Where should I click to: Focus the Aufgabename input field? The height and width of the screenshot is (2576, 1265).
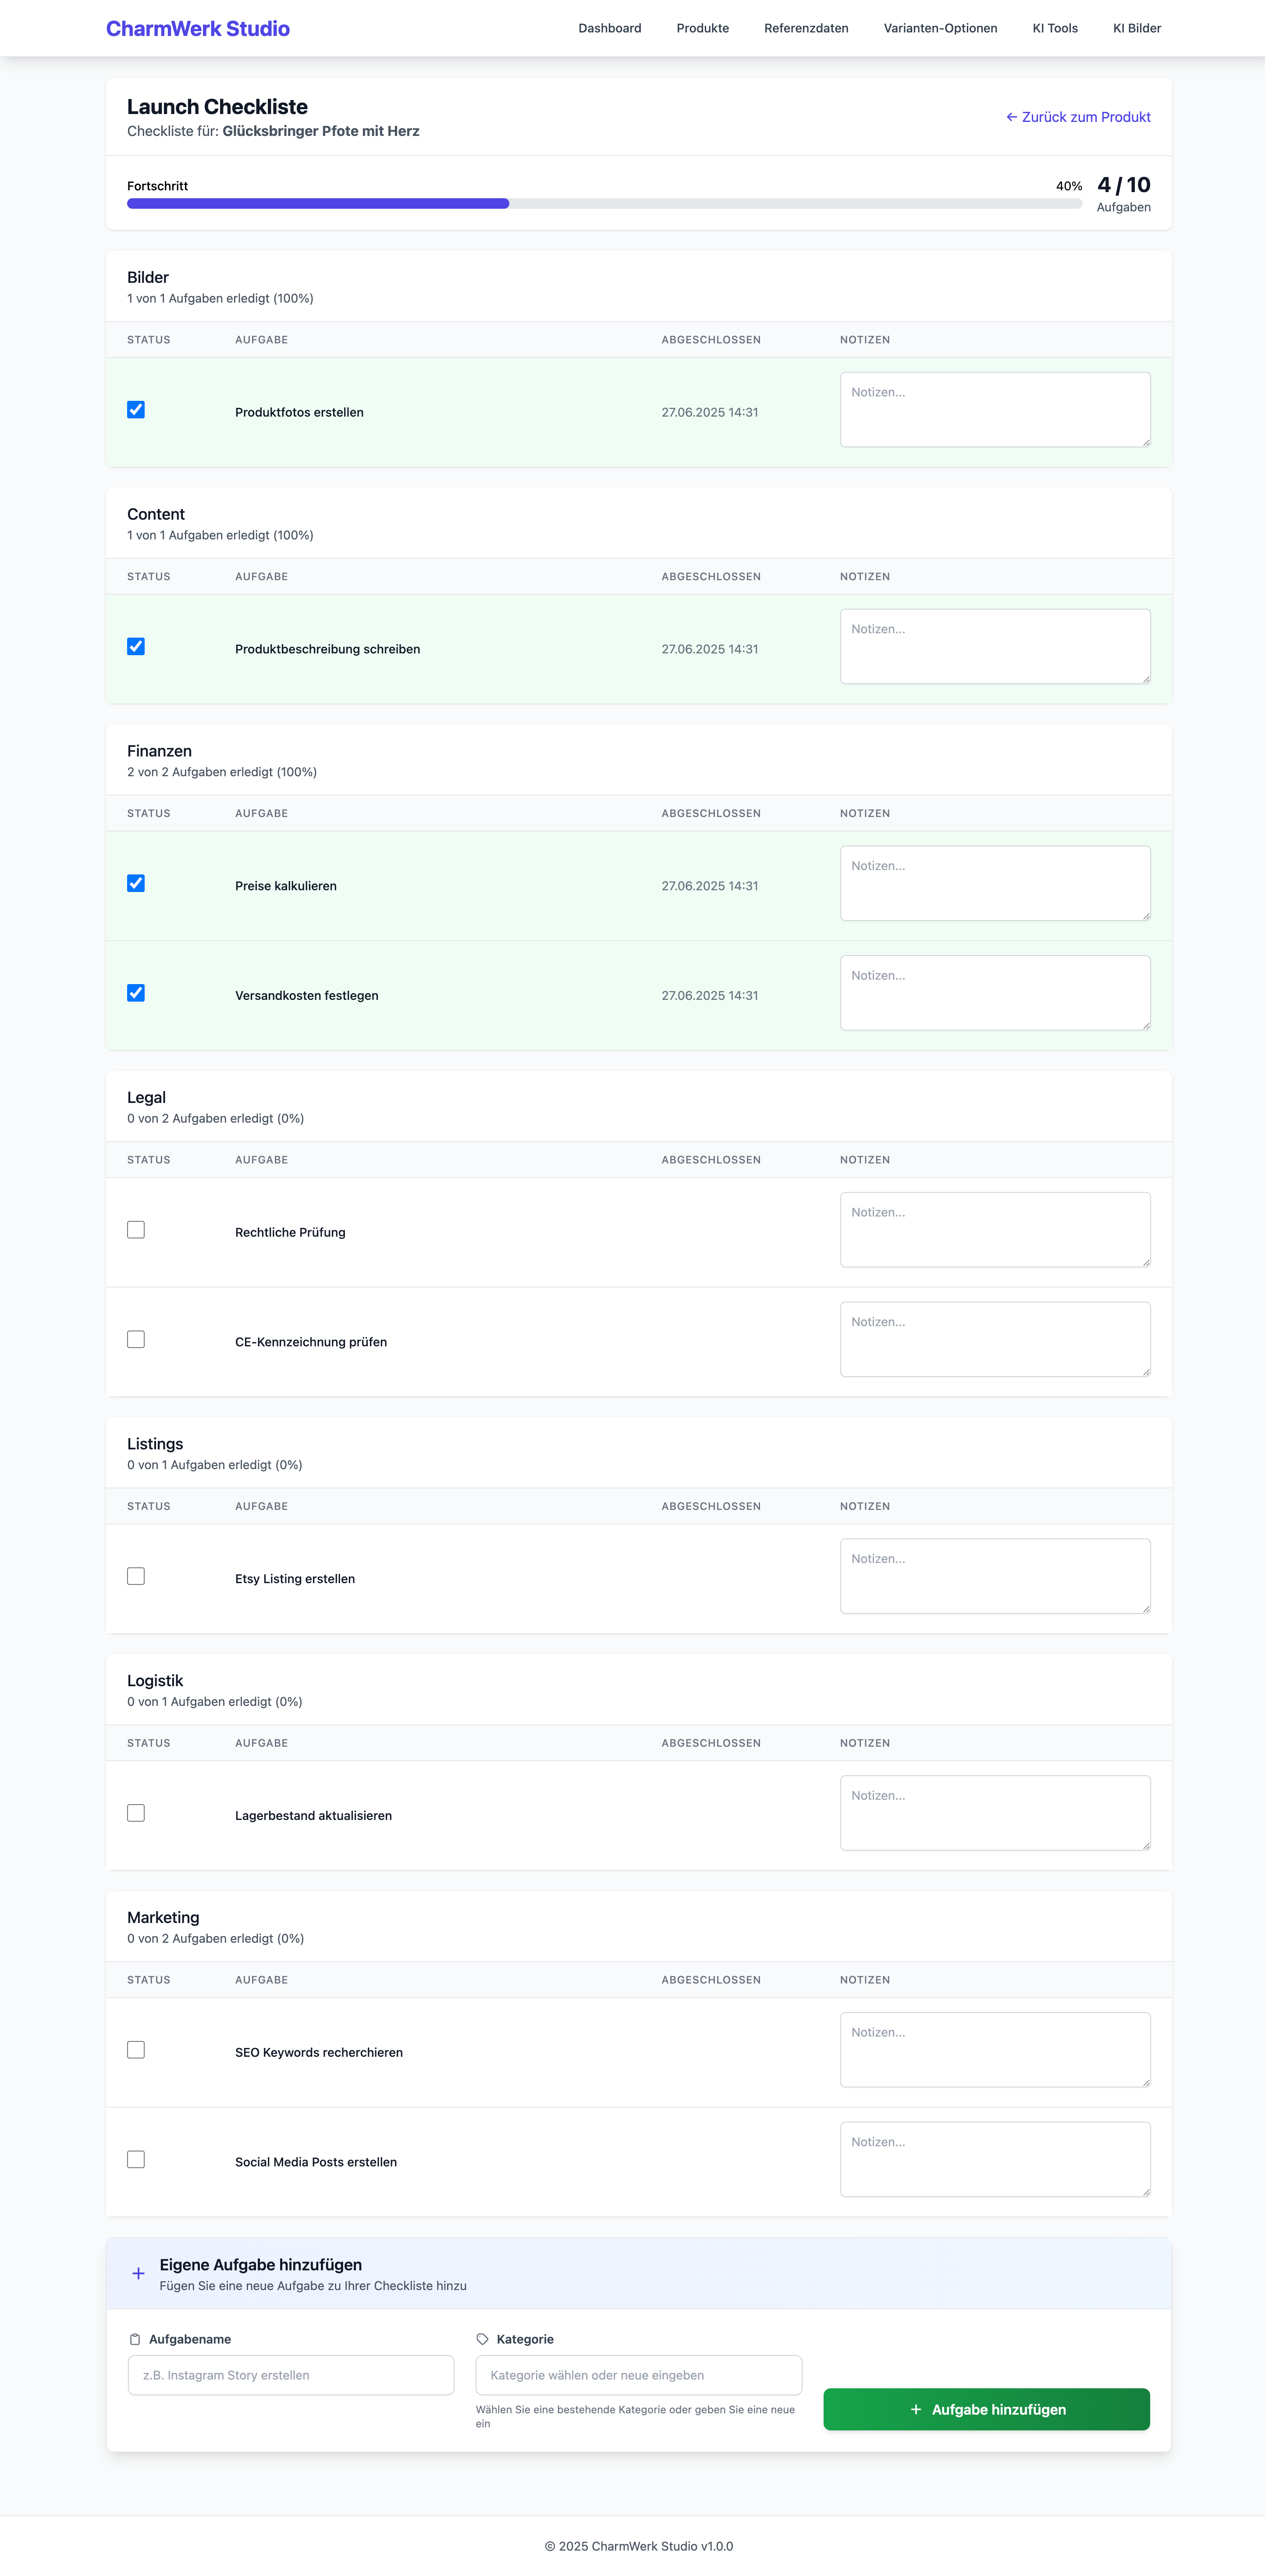291,2375
